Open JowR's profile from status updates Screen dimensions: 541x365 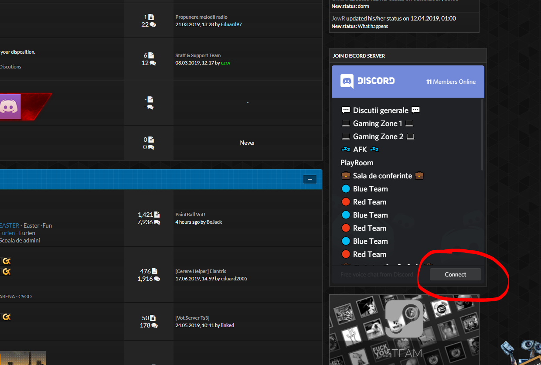tap(338, 18)
